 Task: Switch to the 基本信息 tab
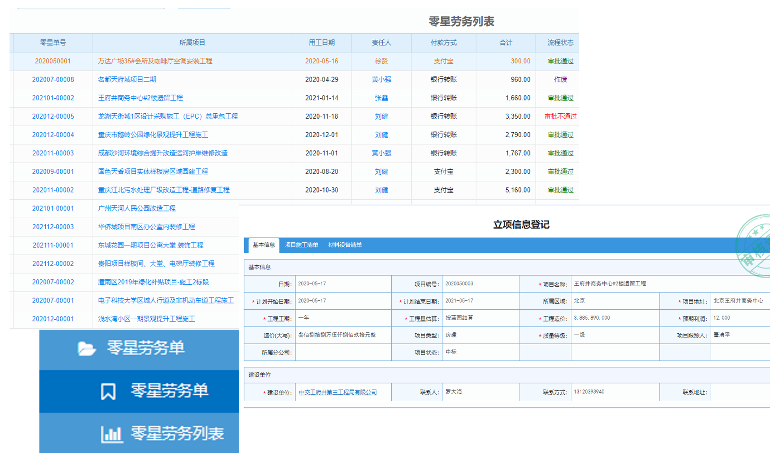tap(264, 245)
